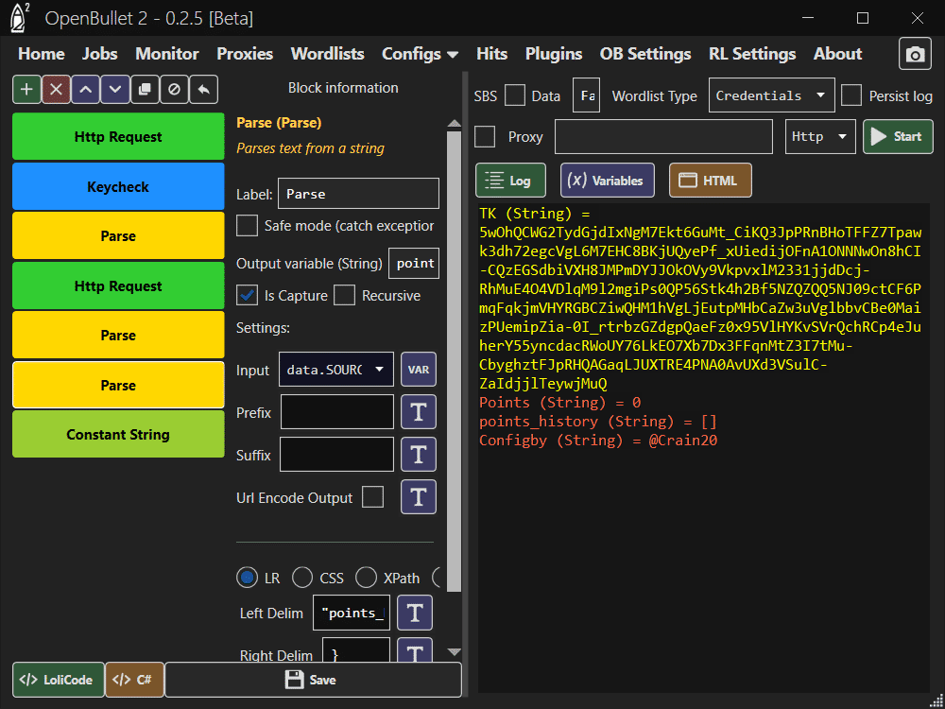Click the disable block icon
This screenshot has height=709, width=945.
174,90
